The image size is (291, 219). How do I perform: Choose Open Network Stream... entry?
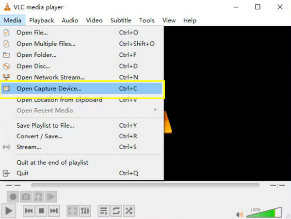point(81,77)
